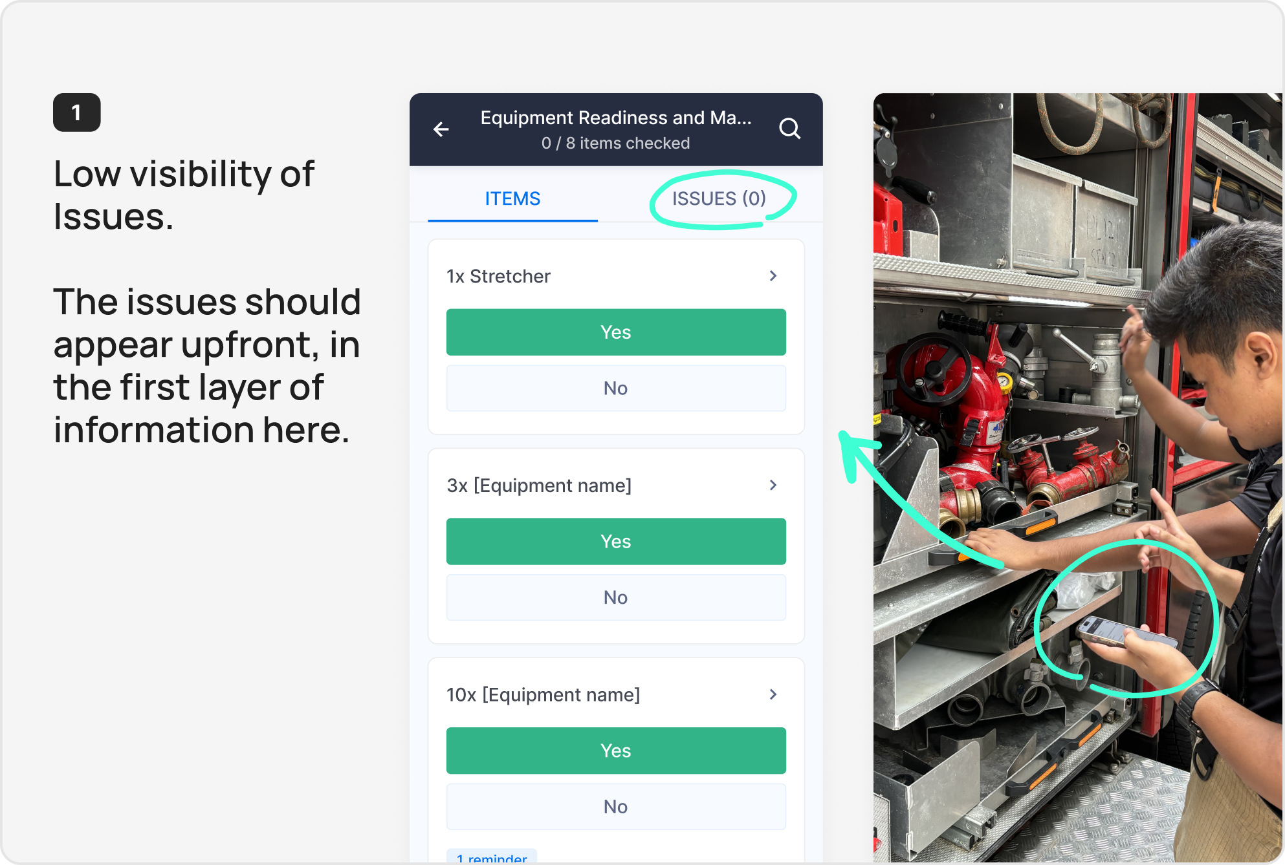The height and width of the screenshot is (865, 1285).
Task: Select Yes for 3x Equipment name
Action: tap(616, 542)
